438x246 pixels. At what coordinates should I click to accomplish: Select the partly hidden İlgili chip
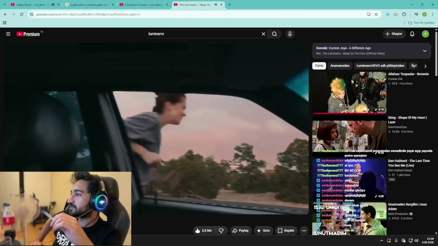[x=414, y=66]
